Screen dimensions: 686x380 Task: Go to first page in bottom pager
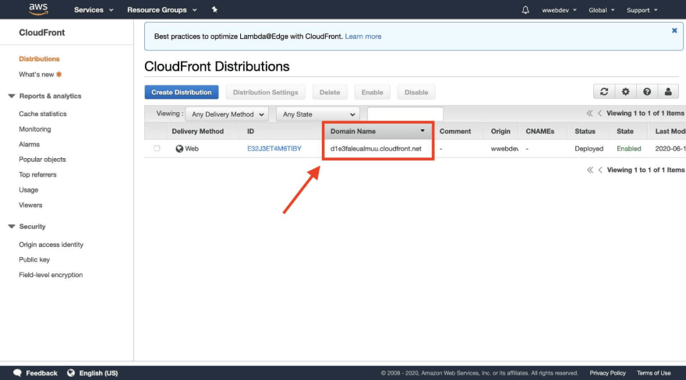tap(590, 170)
